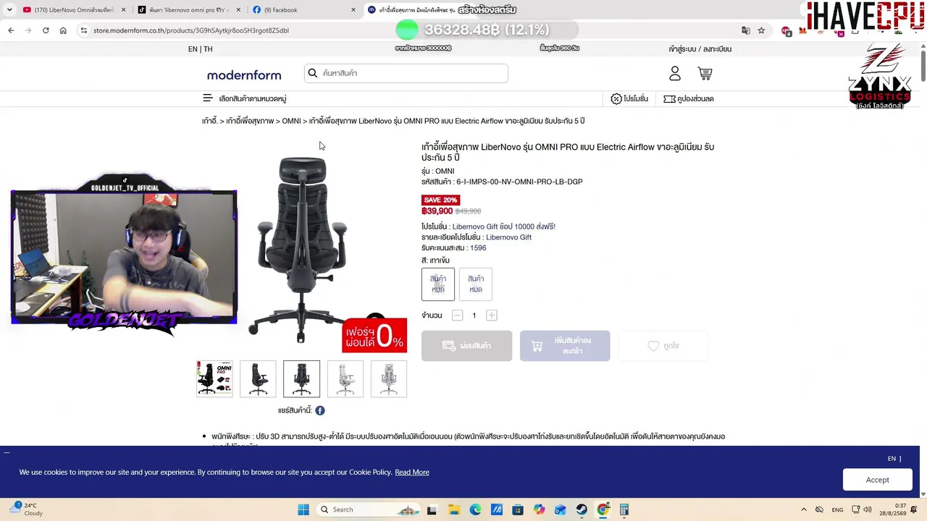Screen dimensions: 927x521
Task: Switch to the Facebook tab
Action: (x=304, y=10)
